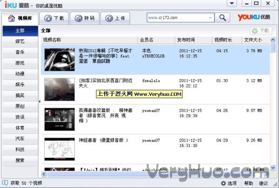Click vertical scrollbar down arrow

click(x=273, y=168)
